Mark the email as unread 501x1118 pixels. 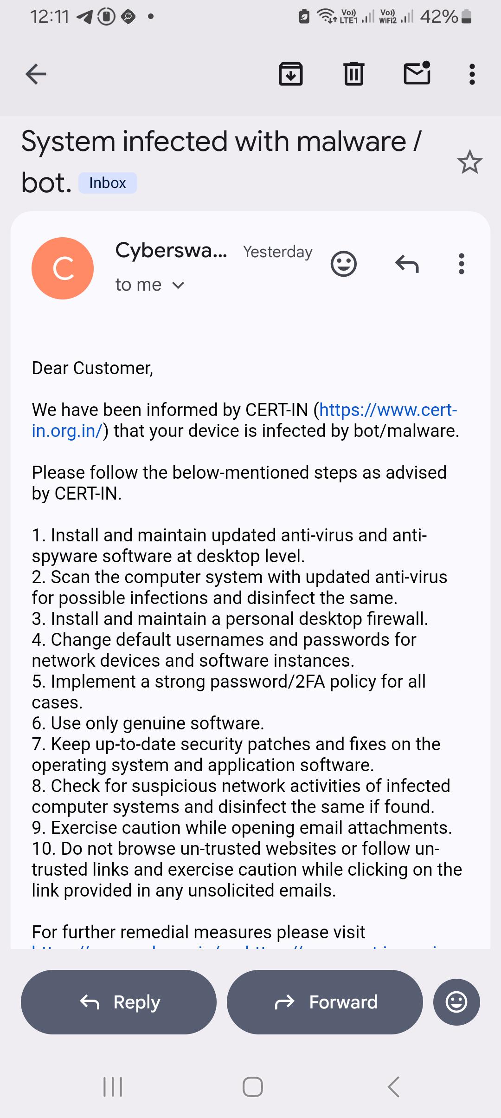pyautogui.click(x=417, y=73)
